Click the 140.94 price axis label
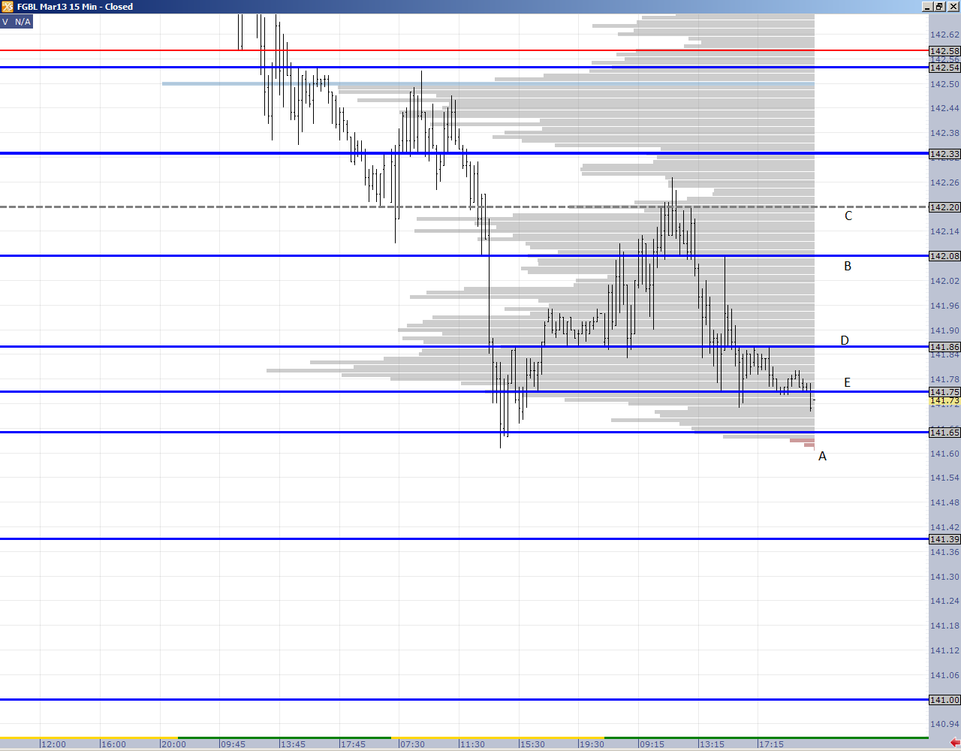Image resolution: width=961 pixels, height=751 pixels. tap(944, 724)
